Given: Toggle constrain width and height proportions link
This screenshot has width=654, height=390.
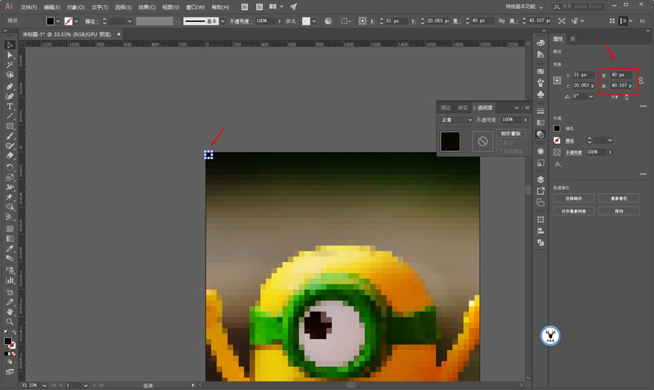Looking at the screenshot, I should coord(641,80).
